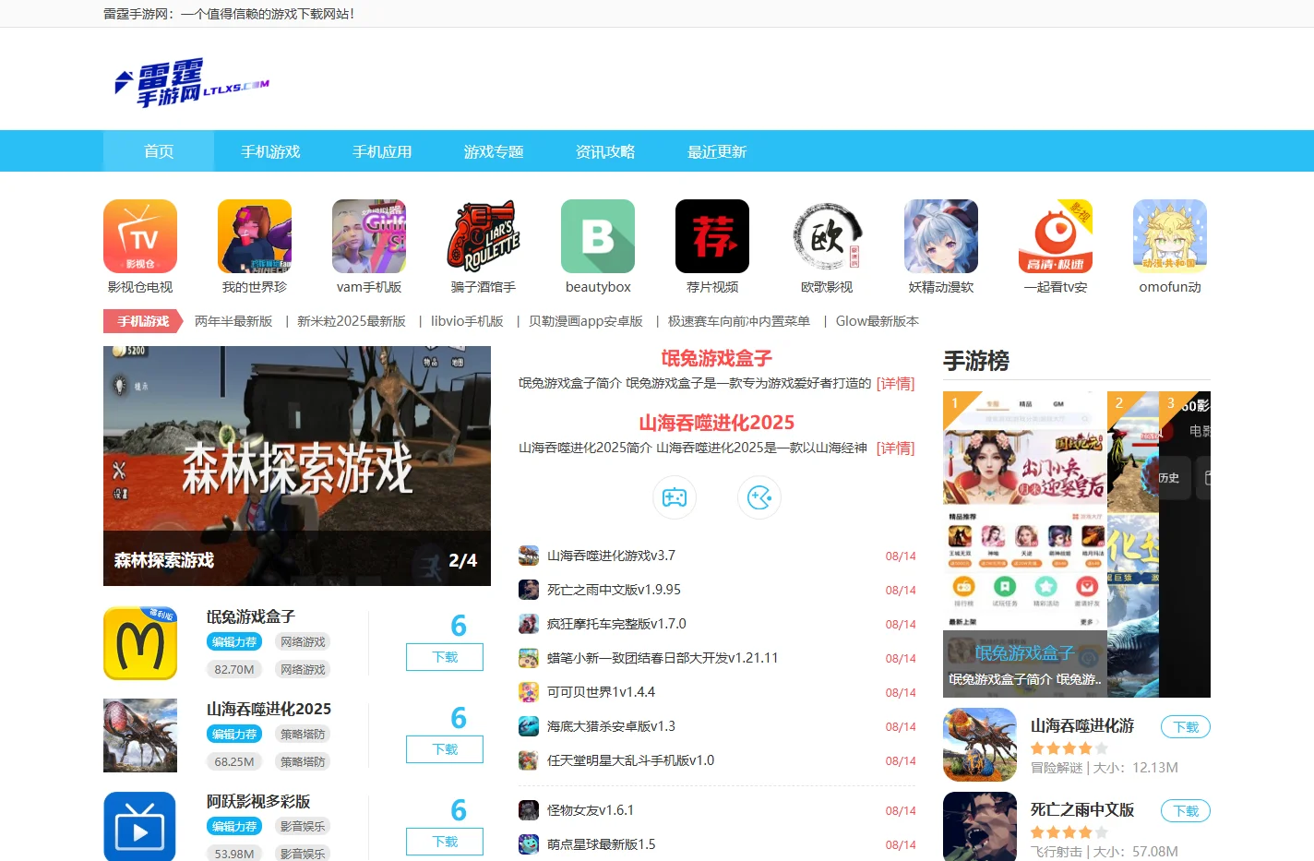Screen dimensions: 1314x861
Task: Click the 山海吞噬进化游 ranking thumbnail
Action: tap(980, 745)
